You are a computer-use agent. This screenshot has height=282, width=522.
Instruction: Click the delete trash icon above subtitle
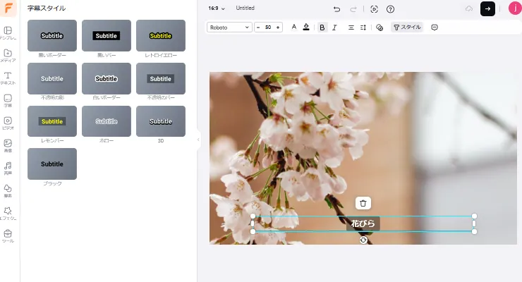pyautogui.click(x=363, y=203)
